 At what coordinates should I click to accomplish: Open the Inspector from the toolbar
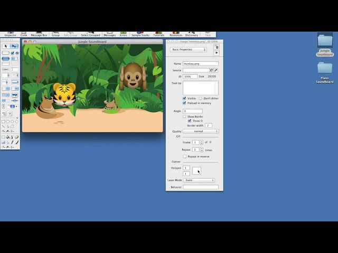click(x=10, y=34)
